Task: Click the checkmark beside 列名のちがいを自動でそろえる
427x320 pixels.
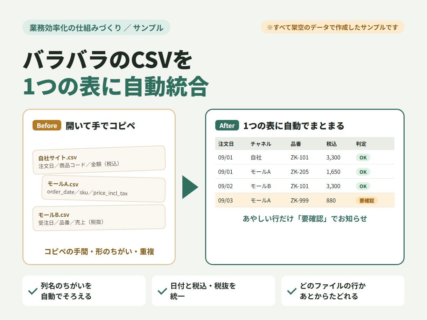Action: click(33, 291)
